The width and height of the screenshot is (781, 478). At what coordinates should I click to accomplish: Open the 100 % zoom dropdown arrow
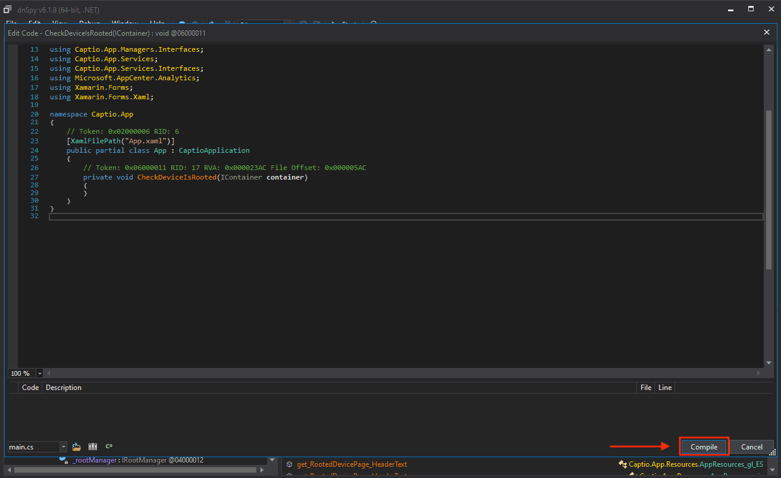tap(40, 373)
